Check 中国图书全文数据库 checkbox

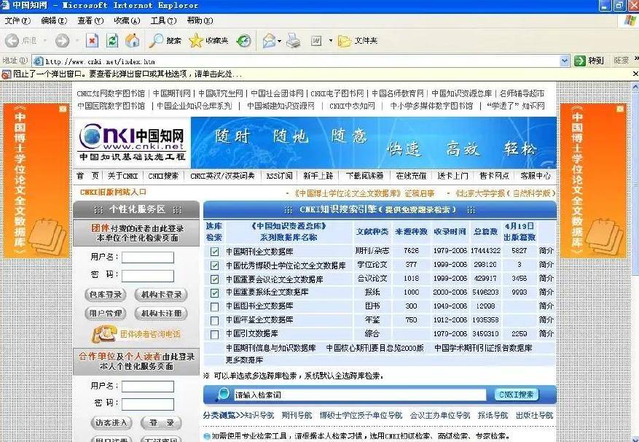pos(214,306)
